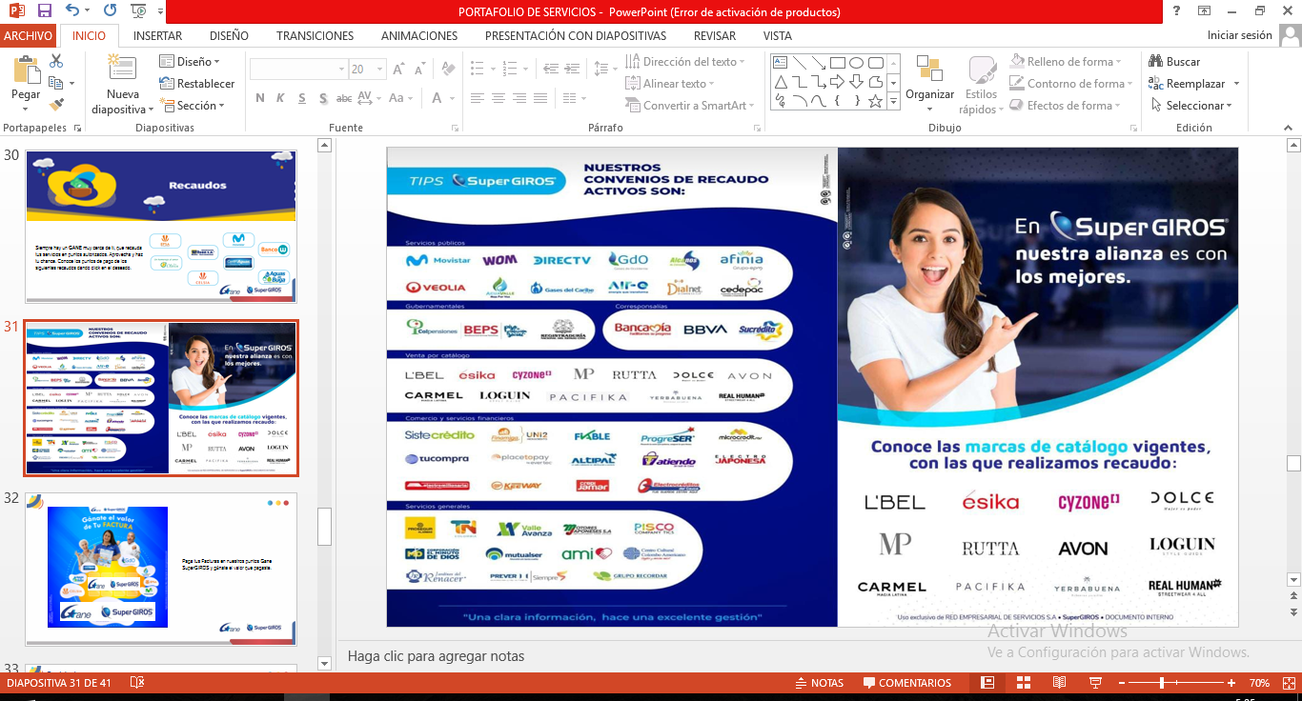Click Convertir a SmartArt

689,106
